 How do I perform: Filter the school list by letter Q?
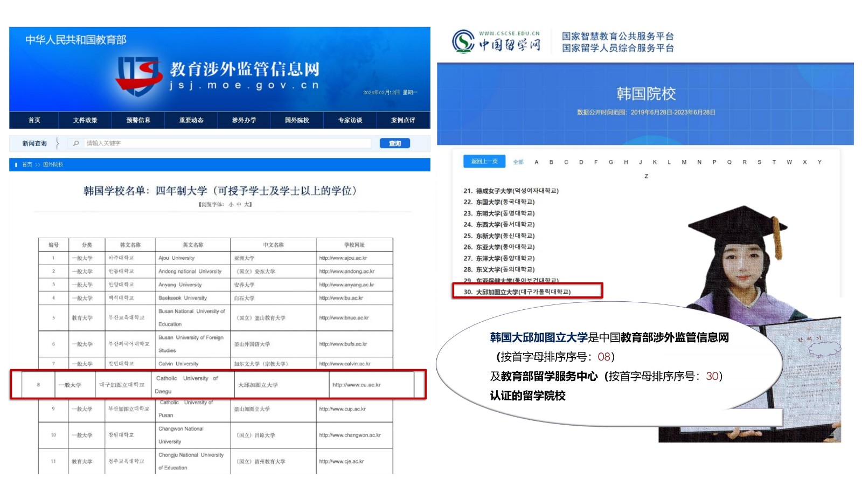point(729,162)
